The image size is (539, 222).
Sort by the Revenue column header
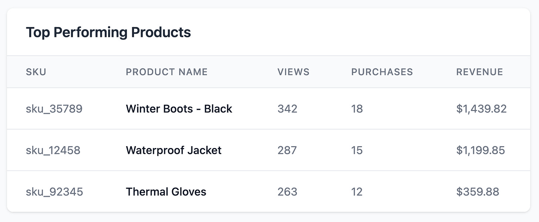tap(479, 72)
